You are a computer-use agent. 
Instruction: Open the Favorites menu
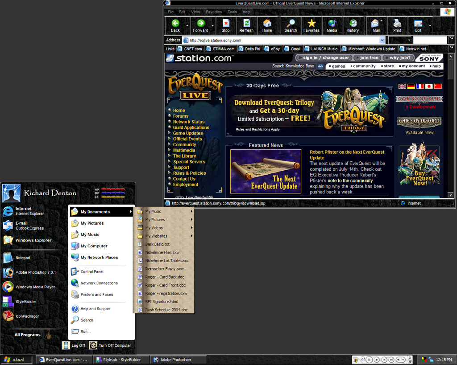point(214,12)
